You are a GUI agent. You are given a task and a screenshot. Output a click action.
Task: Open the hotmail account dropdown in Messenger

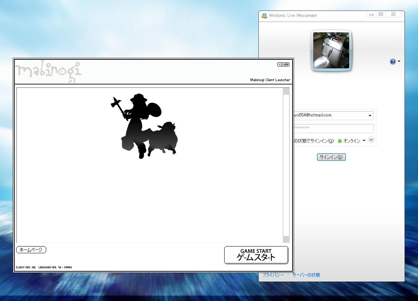(x=370, y=115)
